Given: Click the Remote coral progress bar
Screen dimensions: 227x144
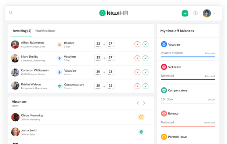Looking at the screenshot, I should click(x=188, y=126).
